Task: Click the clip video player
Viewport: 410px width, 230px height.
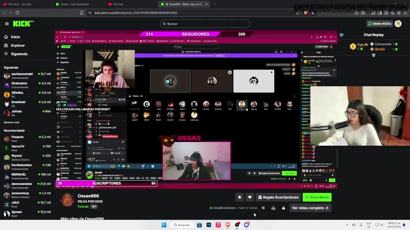Action: (x=196, y=109)
